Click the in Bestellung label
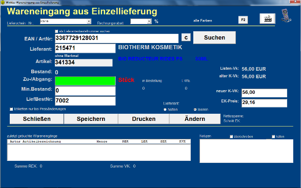The image size is (301, 188). pos(152,81)
